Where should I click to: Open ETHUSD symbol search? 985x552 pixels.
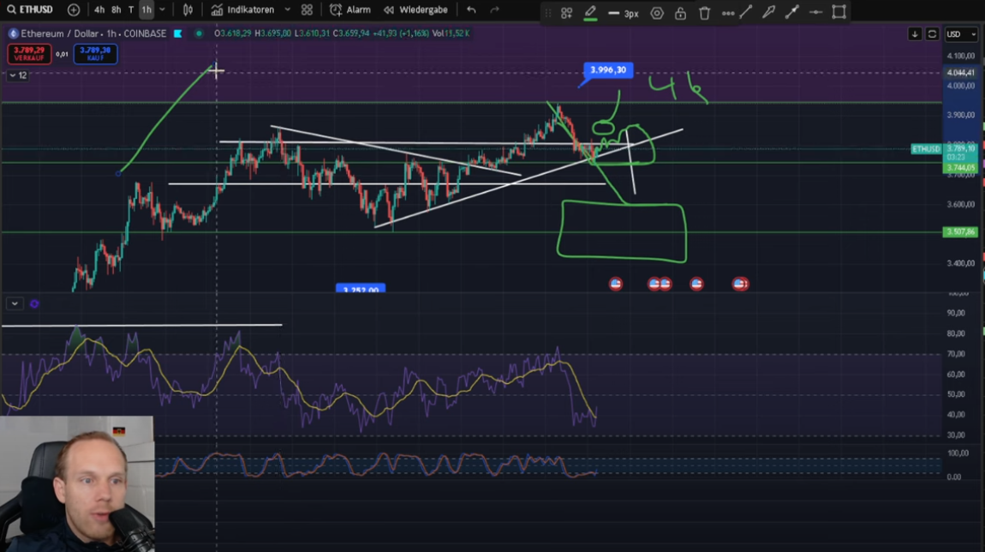30,9
